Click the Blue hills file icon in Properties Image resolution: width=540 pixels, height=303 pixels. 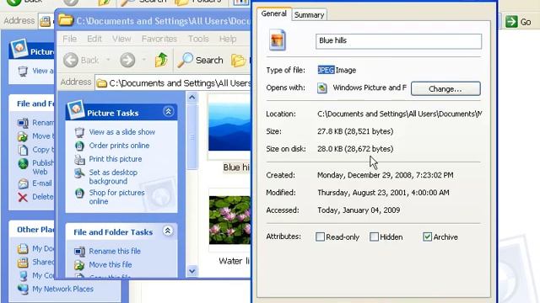(x=278, y=40)
